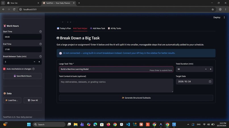Viewport: 229px width, 128px height.
Task: Increase Total Duration value
Action: click(211, 69)
